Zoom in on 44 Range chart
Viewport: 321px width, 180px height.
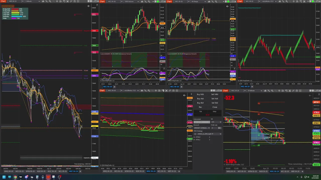coord(216,1)
